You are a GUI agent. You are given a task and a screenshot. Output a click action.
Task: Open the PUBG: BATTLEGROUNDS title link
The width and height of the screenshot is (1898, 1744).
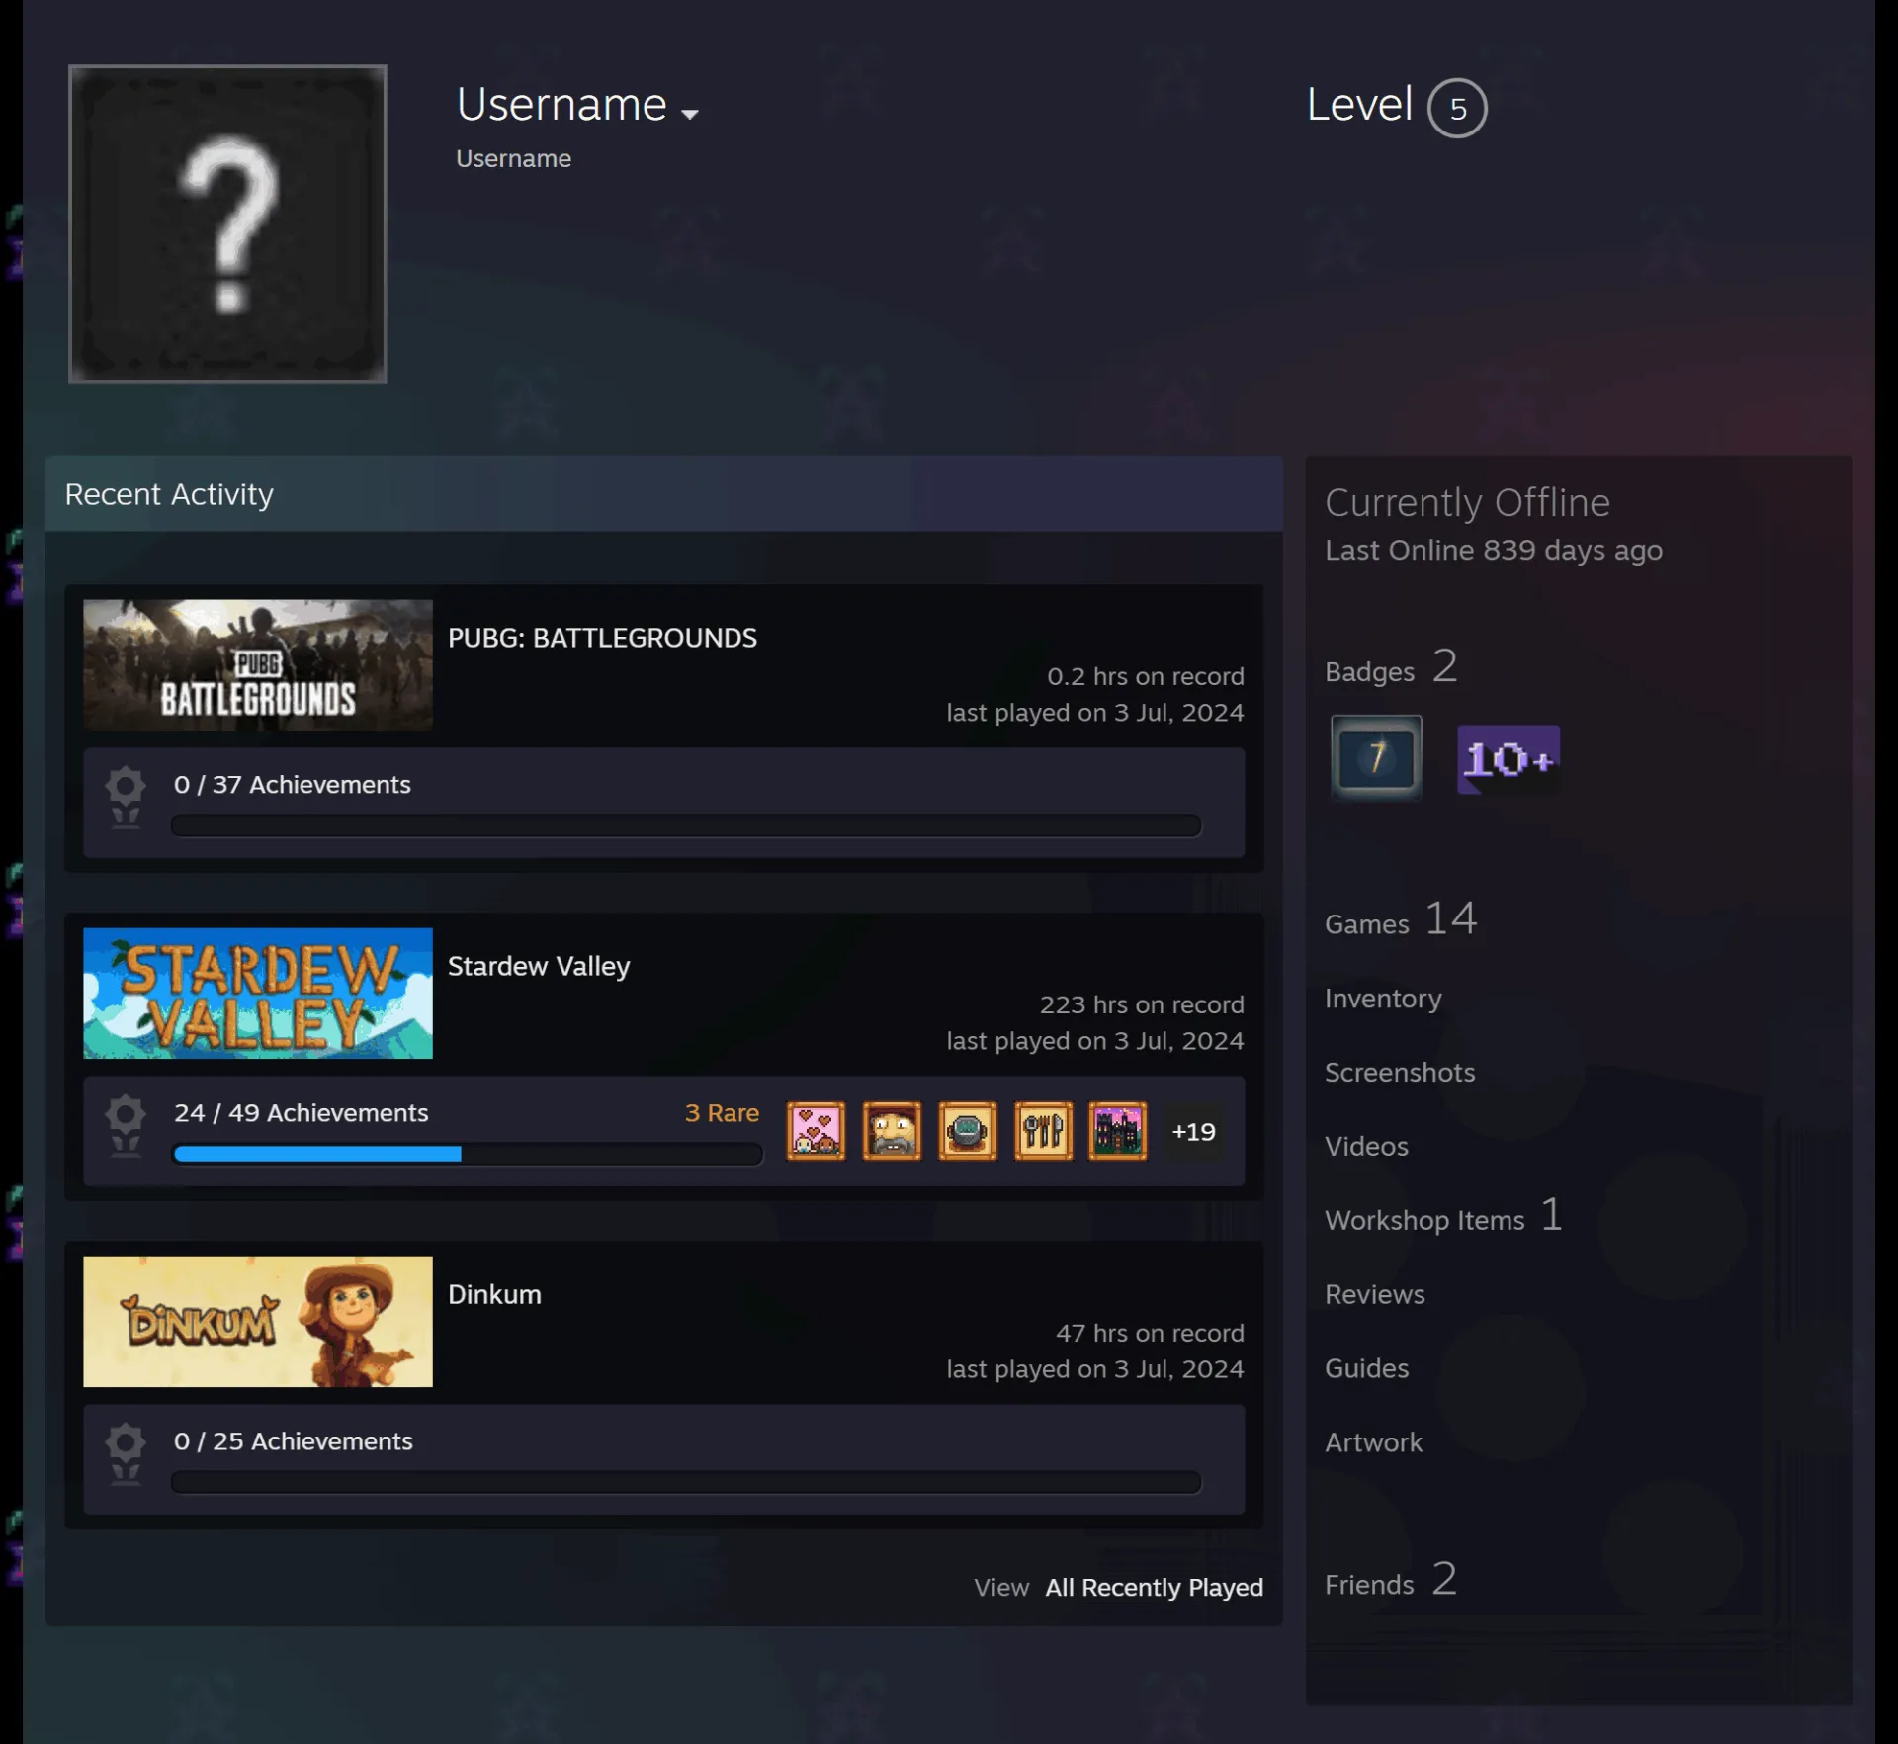(x=602, y=638)
